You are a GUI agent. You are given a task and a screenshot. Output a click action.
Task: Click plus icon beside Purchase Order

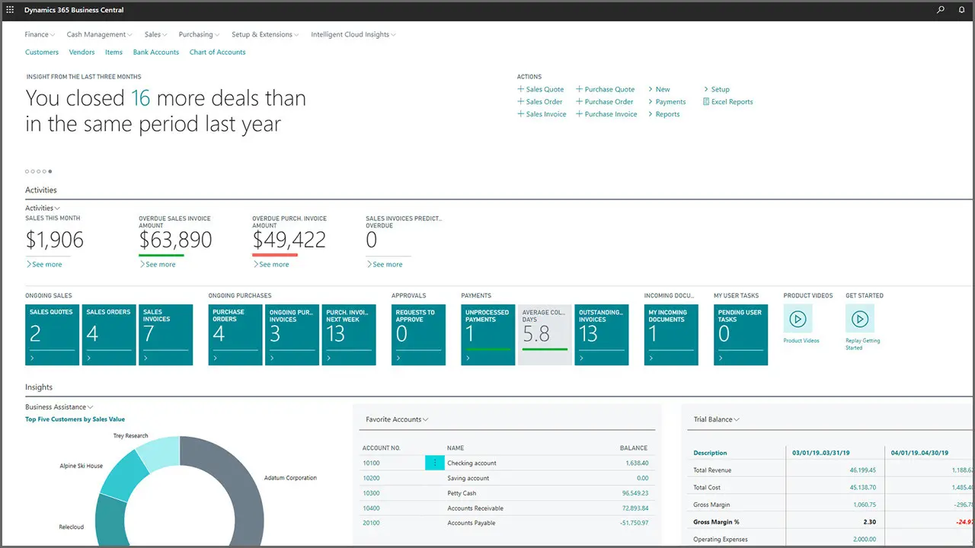[580, 101]
